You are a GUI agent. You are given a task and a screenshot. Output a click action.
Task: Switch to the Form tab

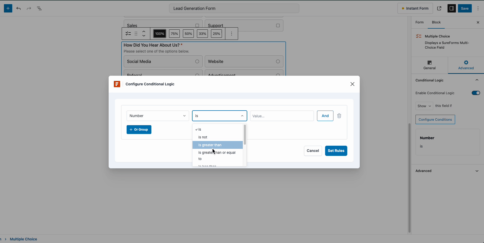[x=419, y=22]
